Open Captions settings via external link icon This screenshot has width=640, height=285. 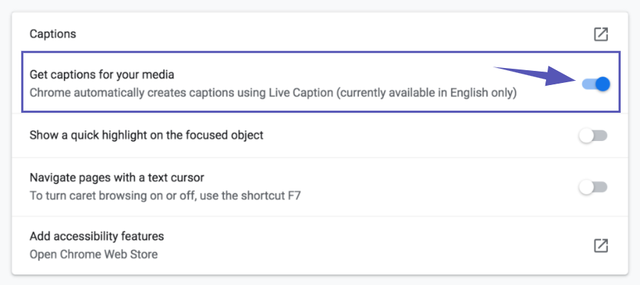(x=601, y=34)
